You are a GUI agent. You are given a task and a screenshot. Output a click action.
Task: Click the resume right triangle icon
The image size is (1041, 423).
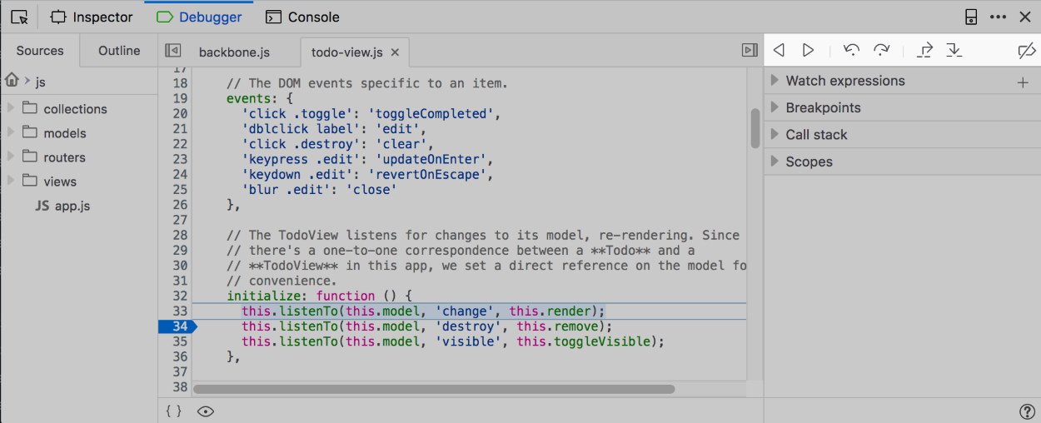tap(808, 51)
